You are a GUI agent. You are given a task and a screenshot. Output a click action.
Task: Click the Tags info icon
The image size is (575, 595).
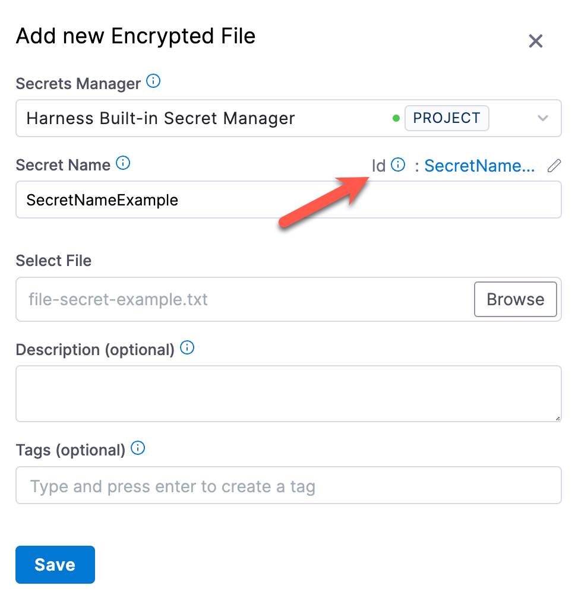(138, 448)
